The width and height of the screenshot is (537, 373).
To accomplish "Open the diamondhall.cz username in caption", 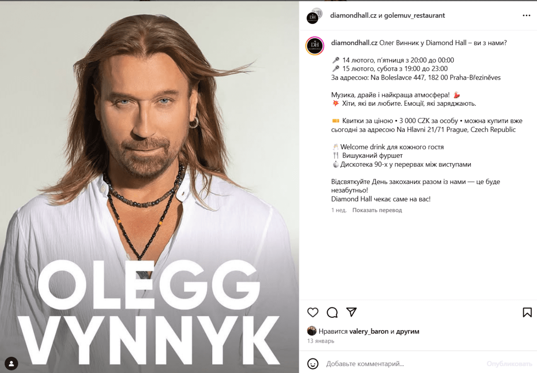I will tap(354, 43).
